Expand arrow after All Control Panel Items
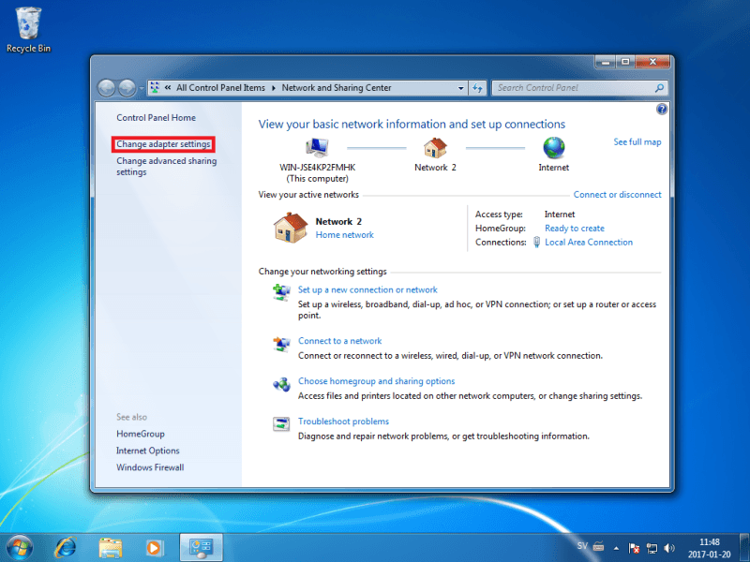This screenshot has height=562, width=750. [274, 88]
